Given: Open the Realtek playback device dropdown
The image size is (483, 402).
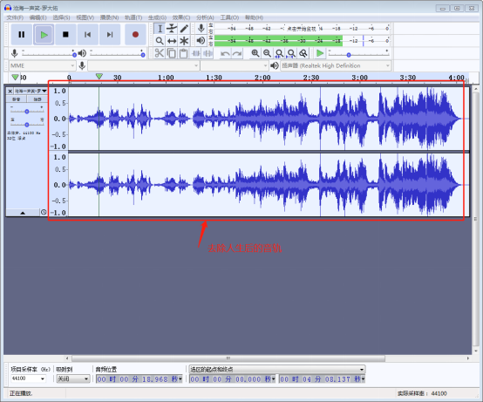Looking at the screenshot, I should point(336,65).
